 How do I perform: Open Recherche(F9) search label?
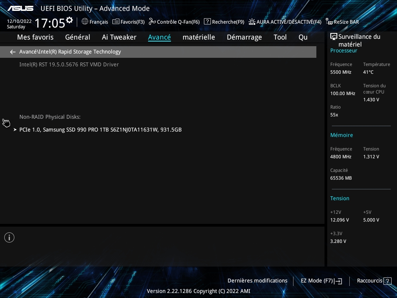pos(228,22)
